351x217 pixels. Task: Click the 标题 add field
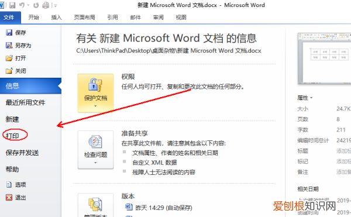coord(343,151)
